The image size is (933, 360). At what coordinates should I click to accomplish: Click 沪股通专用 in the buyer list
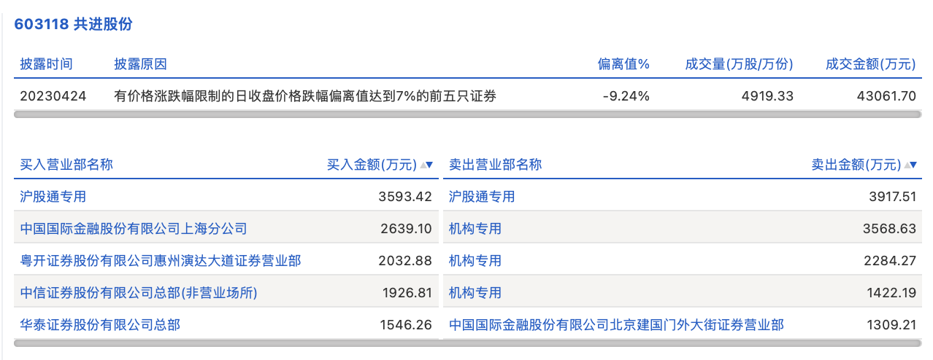(x=53, y=197)
